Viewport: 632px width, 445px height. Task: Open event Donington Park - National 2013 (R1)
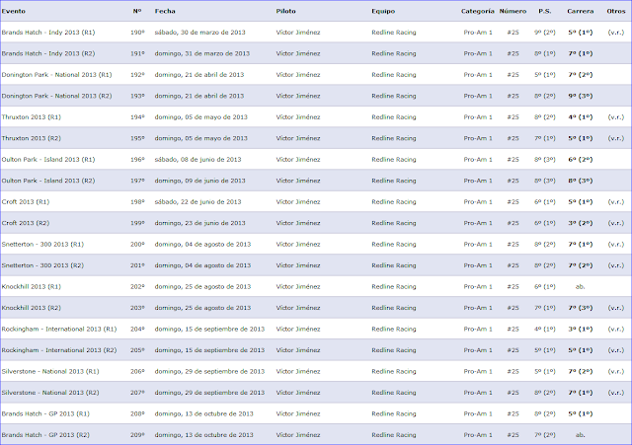pyautogui.click(x=57, y=75)
